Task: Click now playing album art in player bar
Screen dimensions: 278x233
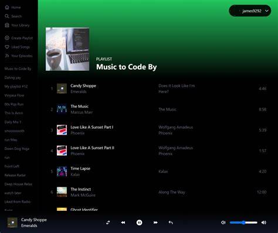Action: coord(12,222)
